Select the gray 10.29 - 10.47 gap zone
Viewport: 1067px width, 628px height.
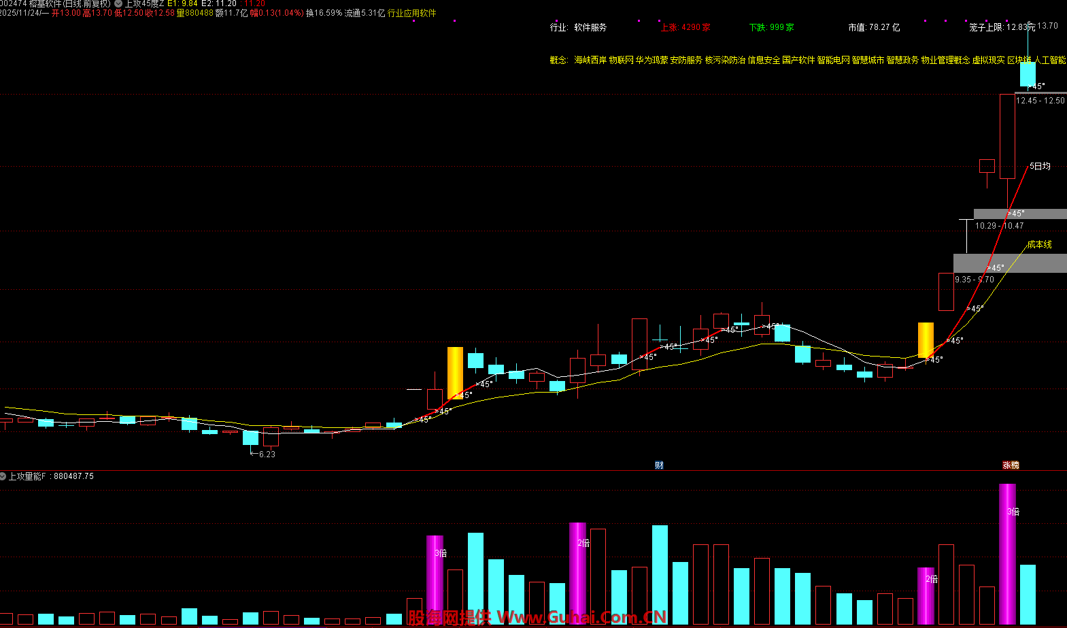pyautogui.click(x=1019, y=214)
